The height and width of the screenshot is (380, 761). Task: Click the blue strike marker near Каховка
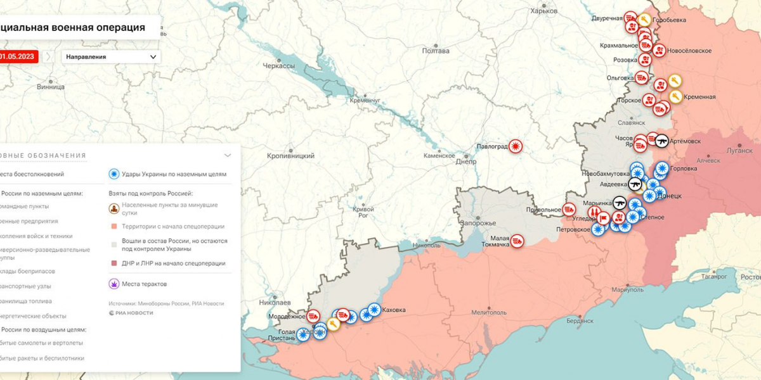374,310
